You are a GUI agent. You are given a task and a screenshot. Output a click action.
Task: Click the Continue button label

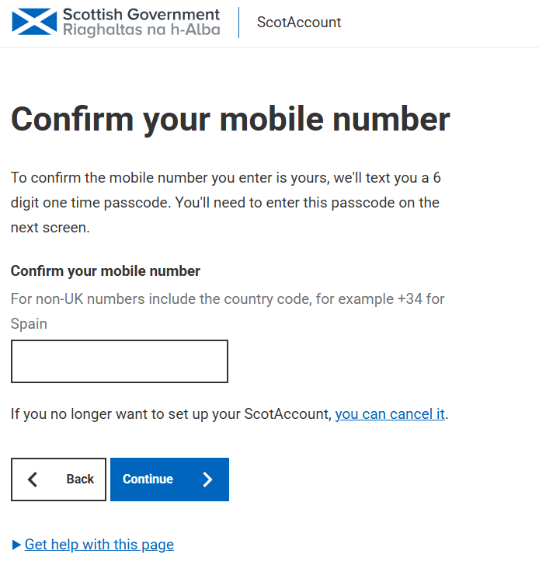pos(148,479)
